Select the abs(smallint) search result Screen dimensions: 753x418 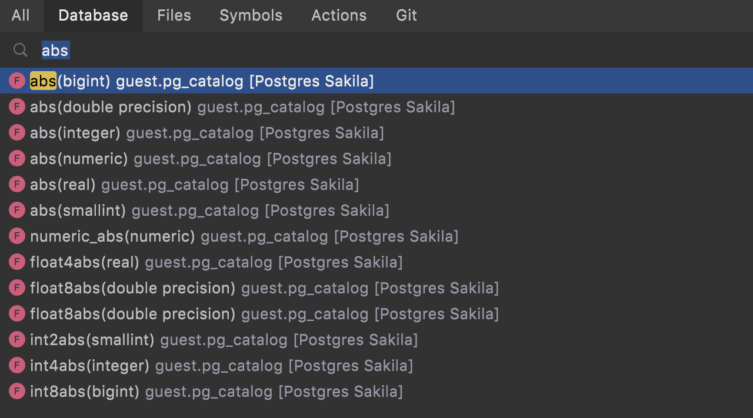pos(209,210)
